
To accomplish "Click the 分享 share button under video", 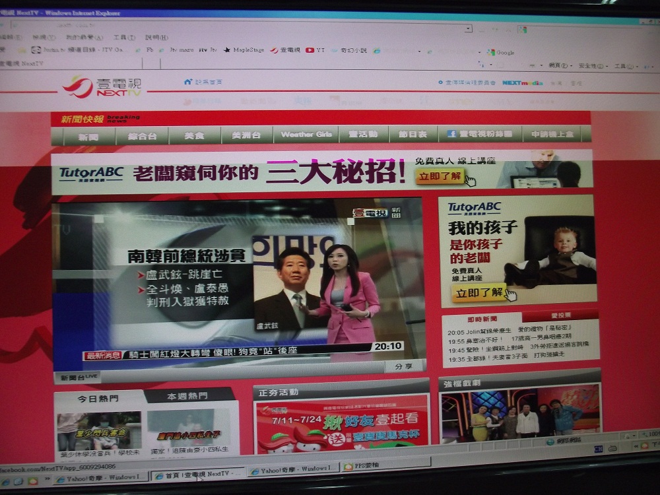I will 404,366.
